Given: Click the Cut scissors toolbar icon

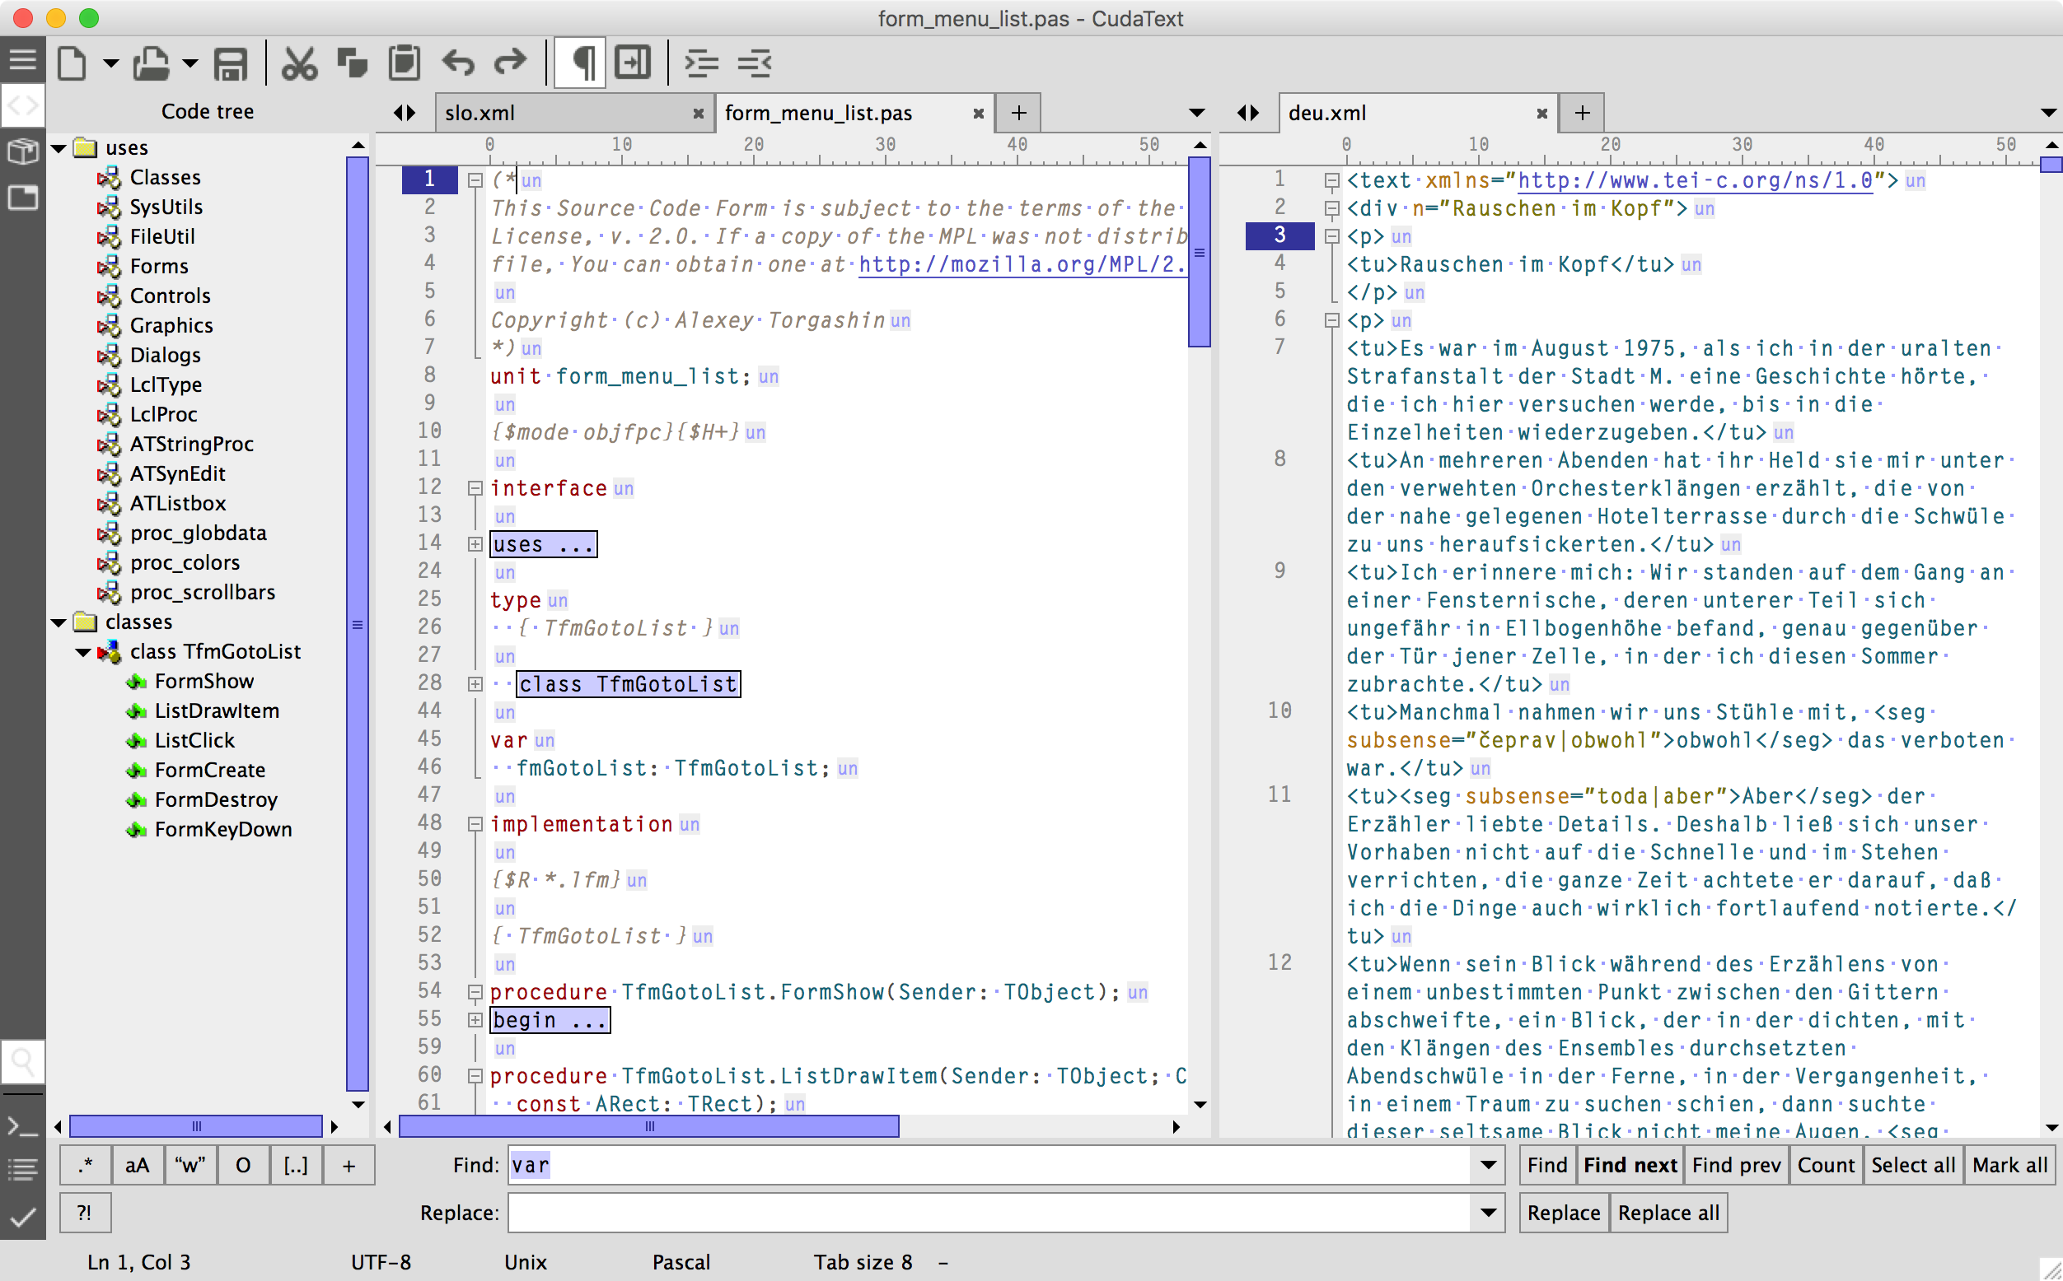Looking at the screenshot, I should click(x=298, y=63).
